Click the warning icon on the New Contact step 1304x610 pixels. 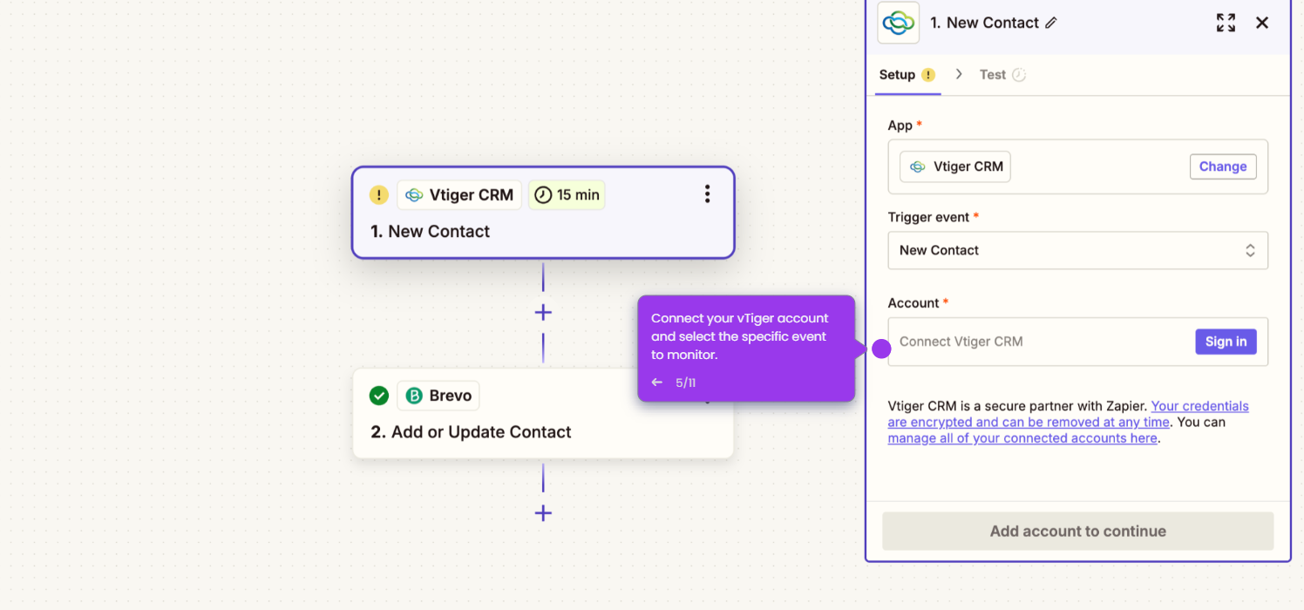[378, 195]
